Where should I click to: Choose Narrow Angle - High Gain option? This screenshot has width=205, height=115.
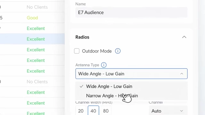(131, 96)
